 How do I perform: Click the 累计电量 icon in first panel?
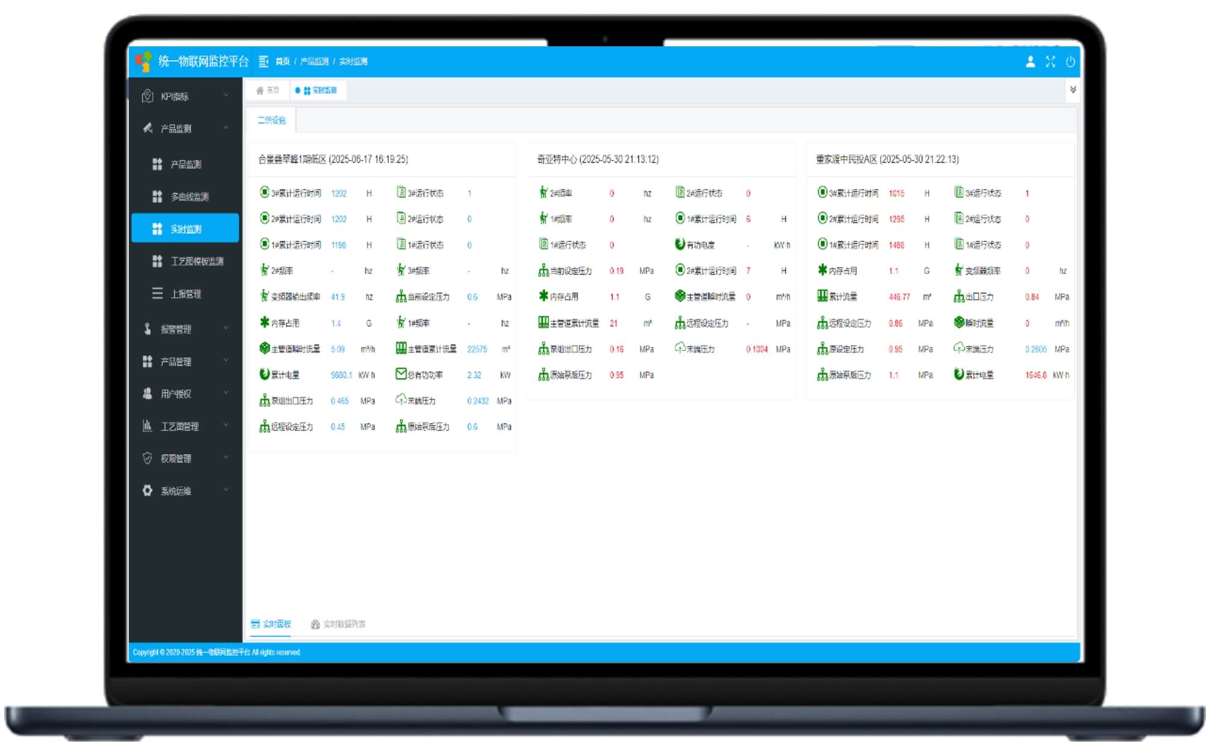click(x=264, y=374)
